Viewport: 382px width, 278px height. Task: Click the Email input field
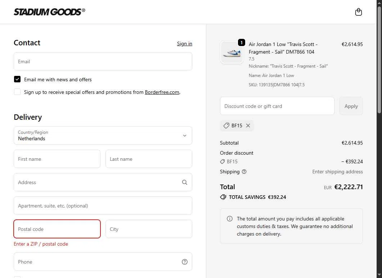pos(103,61)
